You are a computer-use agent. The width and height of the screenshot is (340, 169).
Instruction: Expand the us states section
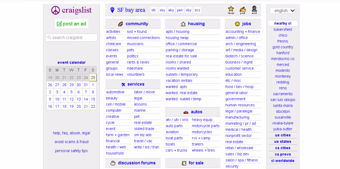click(283, 142)
